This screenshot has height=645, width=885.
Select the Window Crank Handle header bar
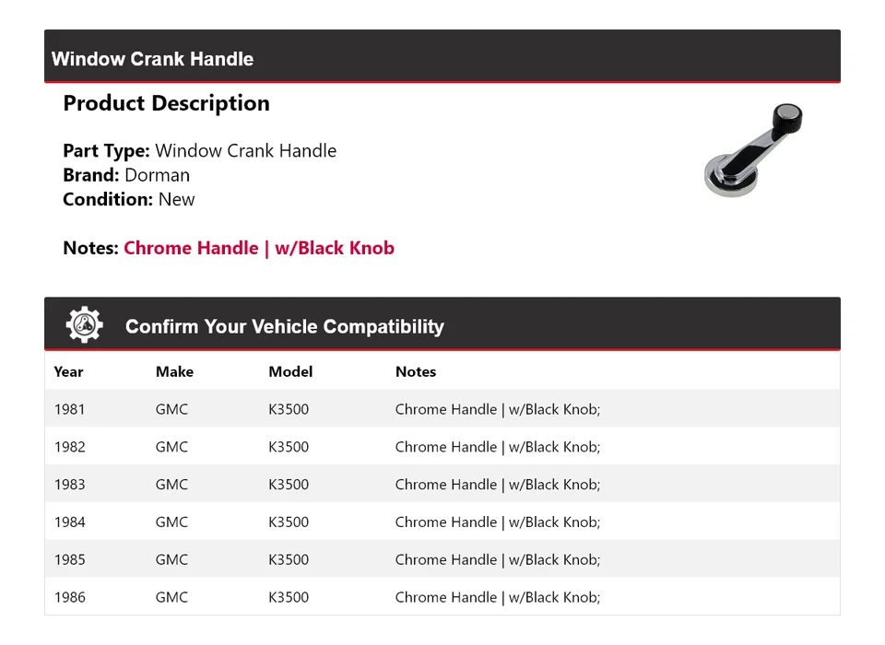[442, 56]
